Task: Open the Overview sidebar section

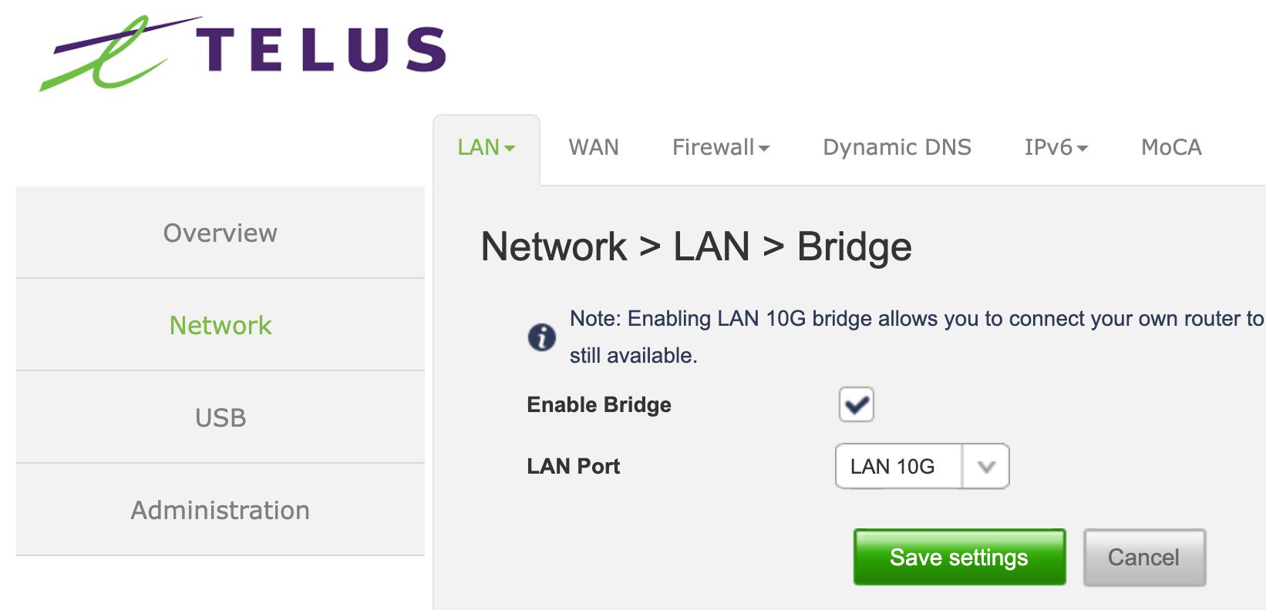Action: pyautogui.click(x=220, y=233)
